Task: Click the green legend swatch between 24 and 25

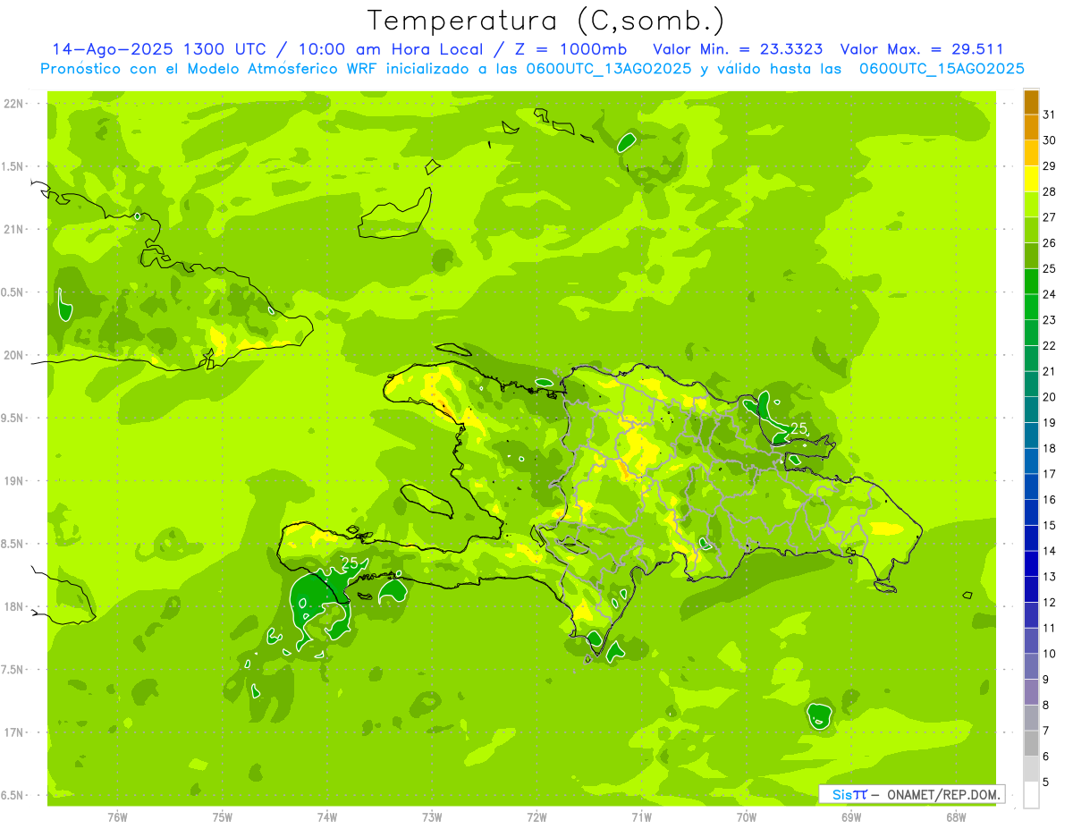Action: click(1031, 282)
